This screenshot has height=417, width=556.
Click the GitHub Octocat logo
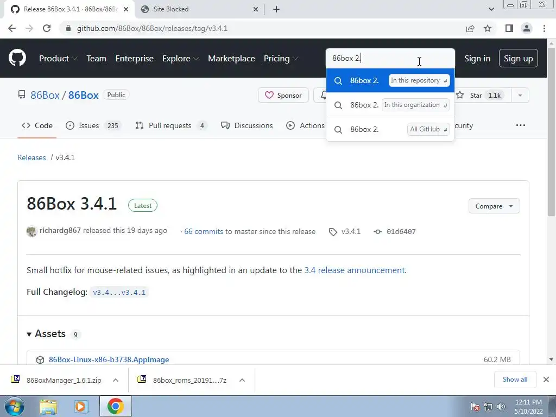17,58
